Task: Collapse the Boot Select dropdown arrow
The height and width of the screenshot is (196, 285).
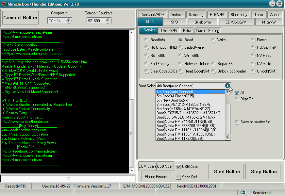Action: (227, 86)
